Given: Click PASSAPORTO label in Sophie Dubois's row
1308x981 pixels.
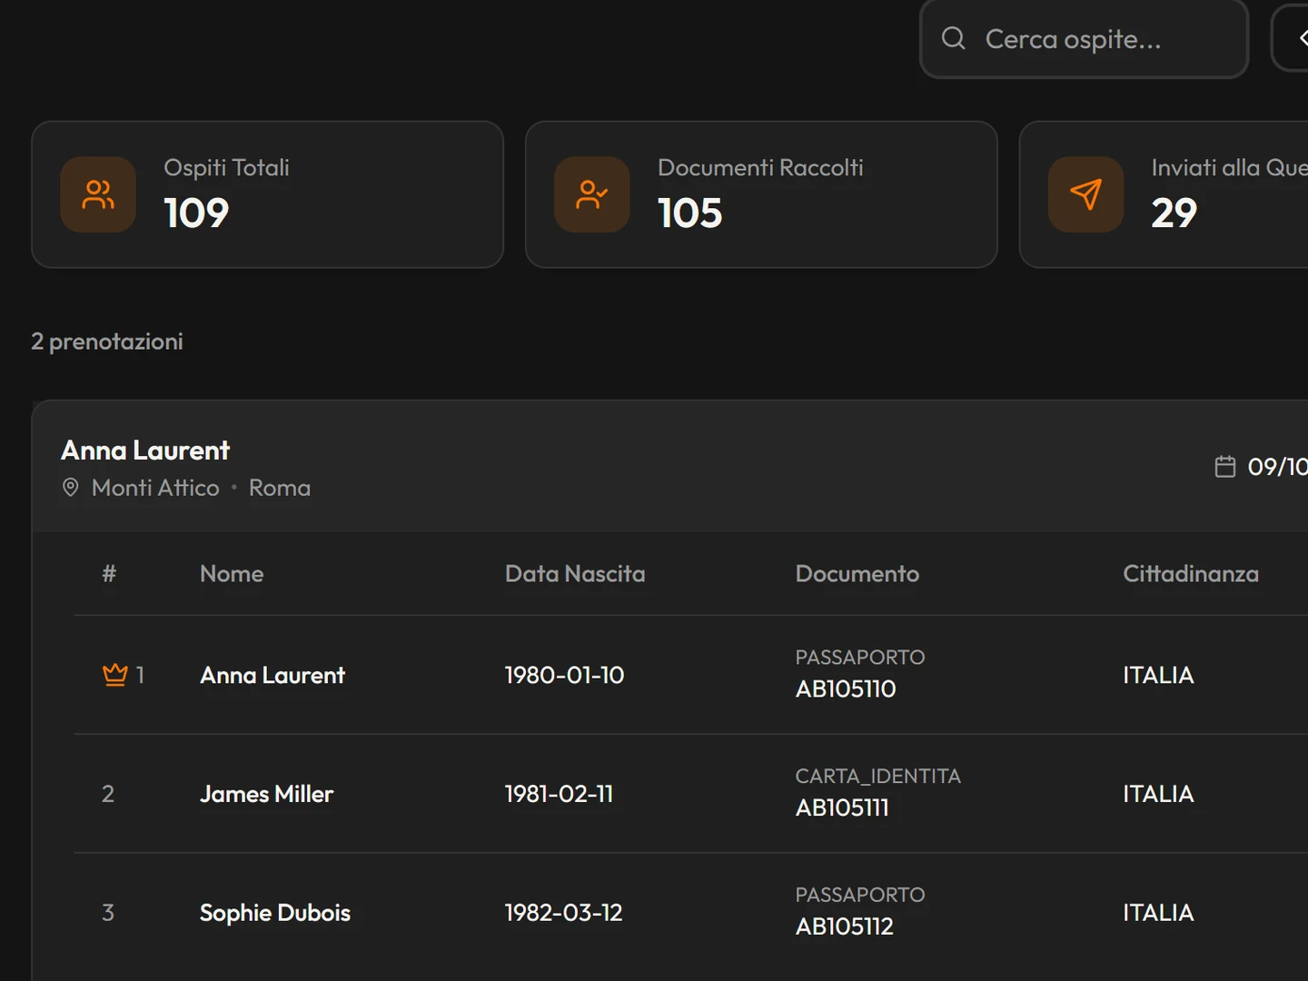Looking at the screenshot, I should point(860,896).
